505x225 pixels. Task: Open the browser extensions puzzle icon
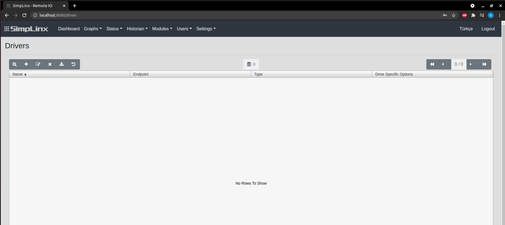point(473,15)
